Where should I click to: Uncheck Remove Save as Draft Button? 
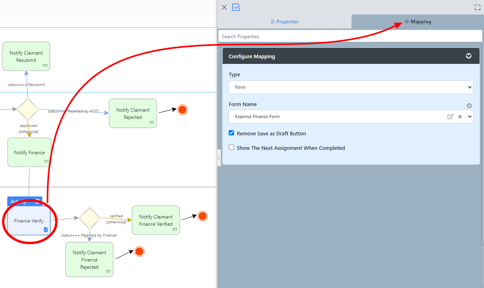[232, 133]
